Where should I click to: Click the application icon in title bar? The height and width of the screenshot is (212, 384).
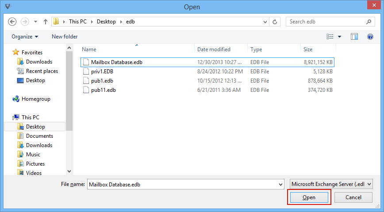tap(8, 6)
